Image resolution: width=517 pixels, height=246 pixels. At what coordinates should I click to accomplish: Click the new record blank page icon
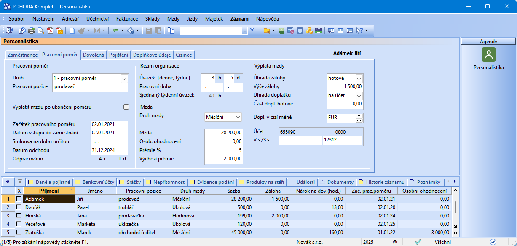(72, 31)
